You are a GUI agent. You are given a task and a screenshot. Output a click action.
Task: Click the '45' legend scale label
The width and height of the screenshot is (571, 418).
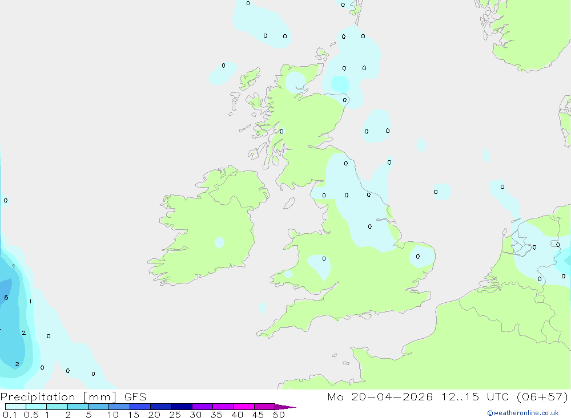(258, 415)
